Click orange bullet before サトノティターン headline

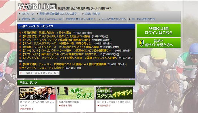coord(20,68)
